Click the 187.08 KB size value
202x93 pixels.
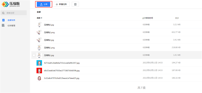click(176, 70)
